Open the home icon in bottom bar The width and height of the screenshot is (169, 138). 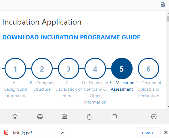[x=15, y=117]
